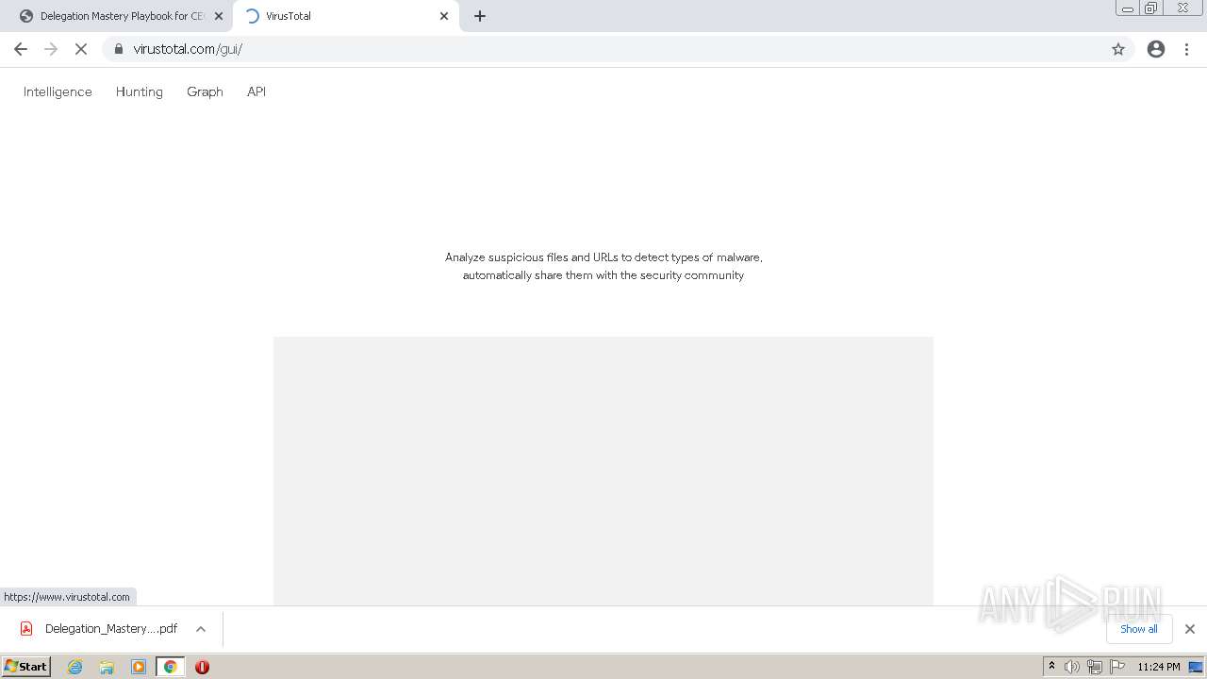Viewport: 1207px width, 679px height.
Task: Open Windows Media Player from taskbar
Action: (139, 667)
